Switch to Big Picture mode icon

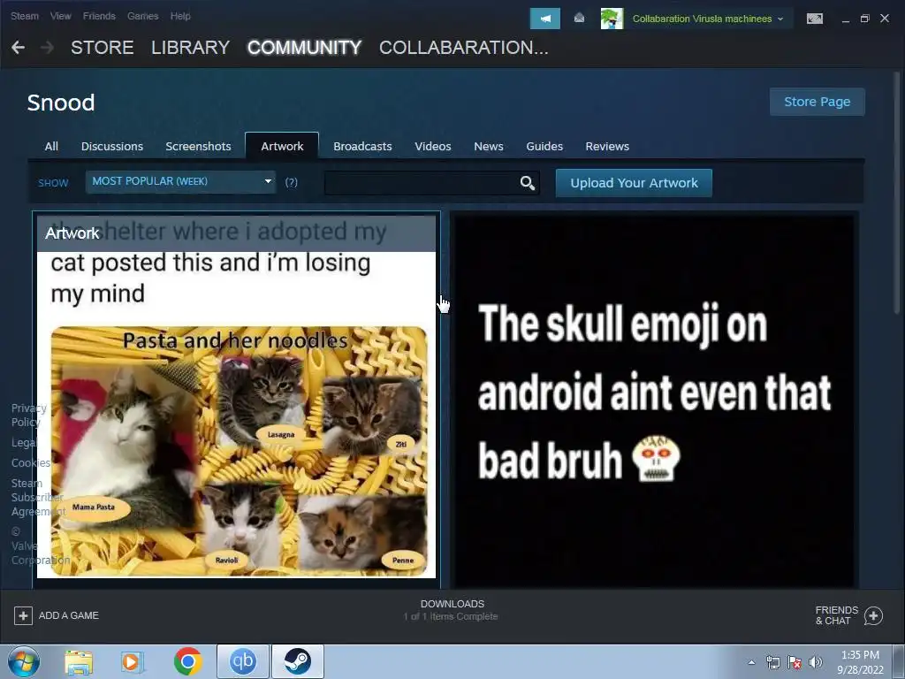(814, 19)
